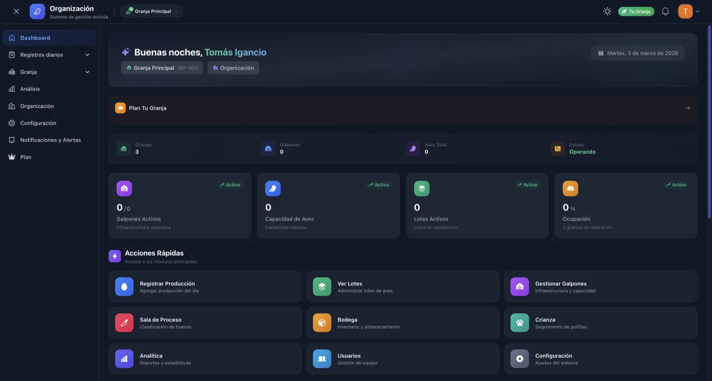
Task: Open the Lotes Activos card
Action: tap(477, 206)
